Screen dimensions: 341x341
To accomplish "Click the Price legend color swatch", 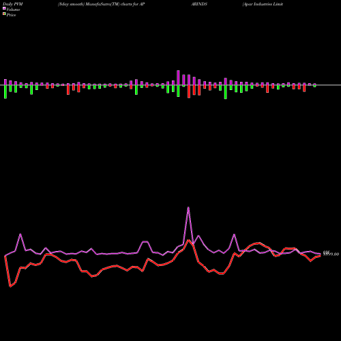I will click(x=4, y=14).
